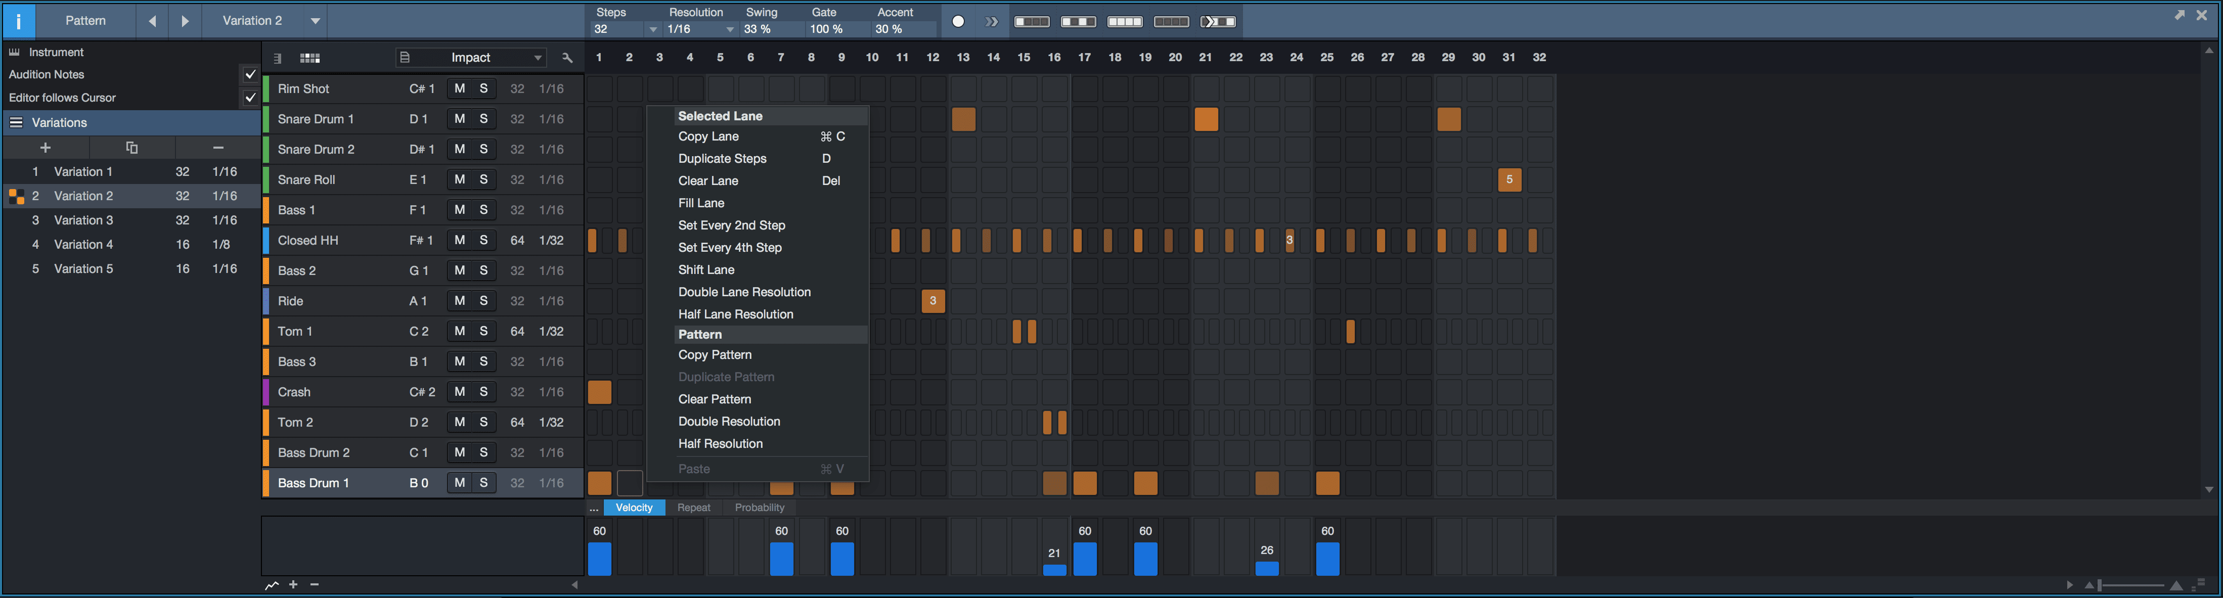Select the second step-pattern preset icon

(x=1079, y=22)
